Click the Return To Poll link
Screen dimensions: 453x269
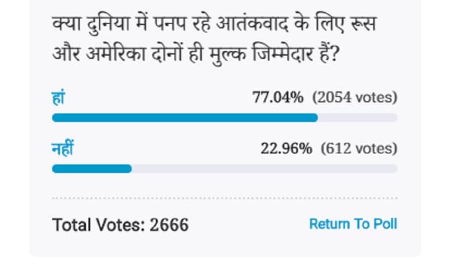(x=353, y=224)
